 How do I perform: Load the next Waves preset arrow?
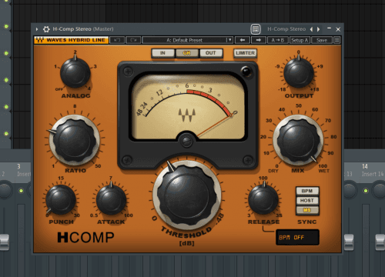click(x=259, y=40)
